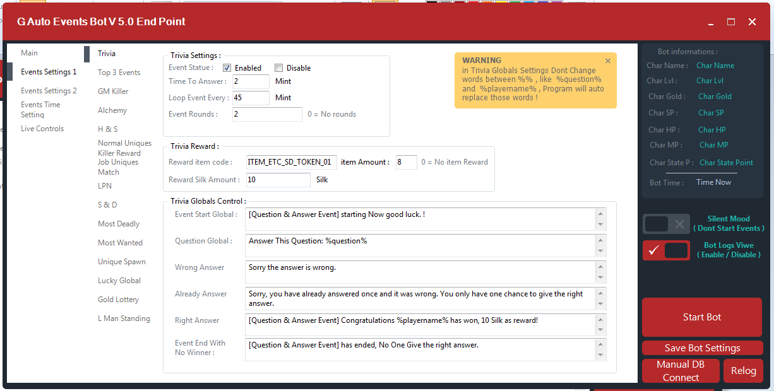Click the Already Answer text box

click(426, 298)
